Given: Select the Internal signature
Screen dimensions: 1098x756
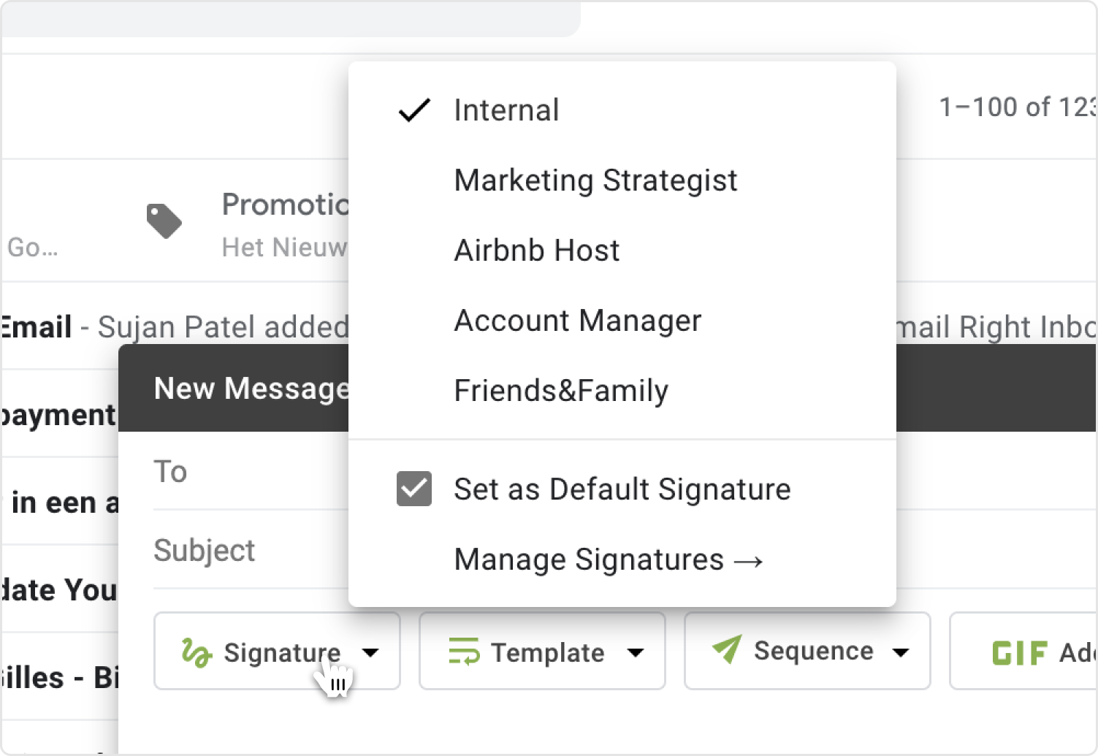Looking at the screenshot, I should pyautogui.click(x=506, y=110).
